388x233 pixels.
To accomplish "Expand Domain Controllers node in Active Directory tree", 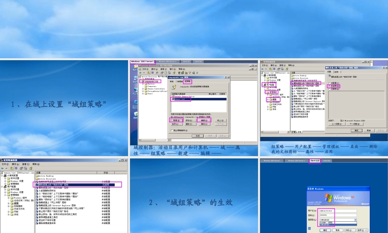I will [143, 89].
